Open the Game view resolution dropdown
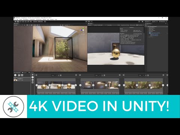Image resolution: width=180 pixels, height=135 pixels. point(100,25)
